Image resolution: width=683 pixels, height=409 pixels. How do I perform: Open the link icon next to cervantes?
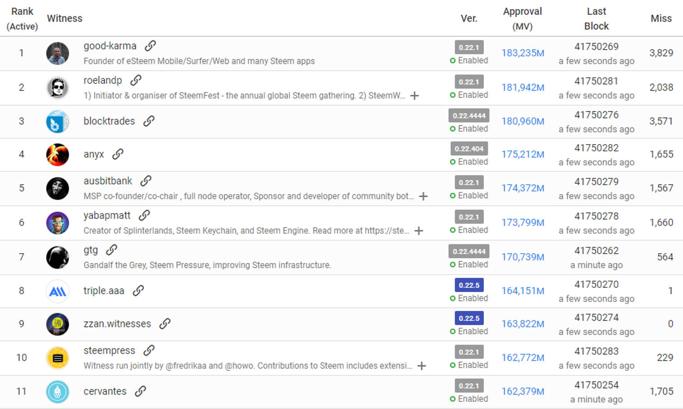point(140,391)
